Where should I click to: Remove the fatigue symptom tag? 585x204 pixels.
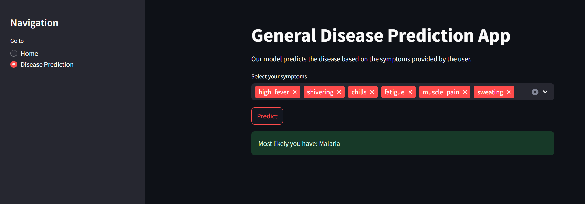[x=410, y=92]
